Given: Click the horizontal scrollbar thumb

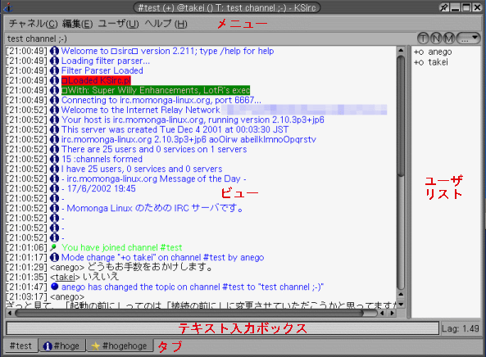Looking at the screenshot, I should tap(189, 313).
